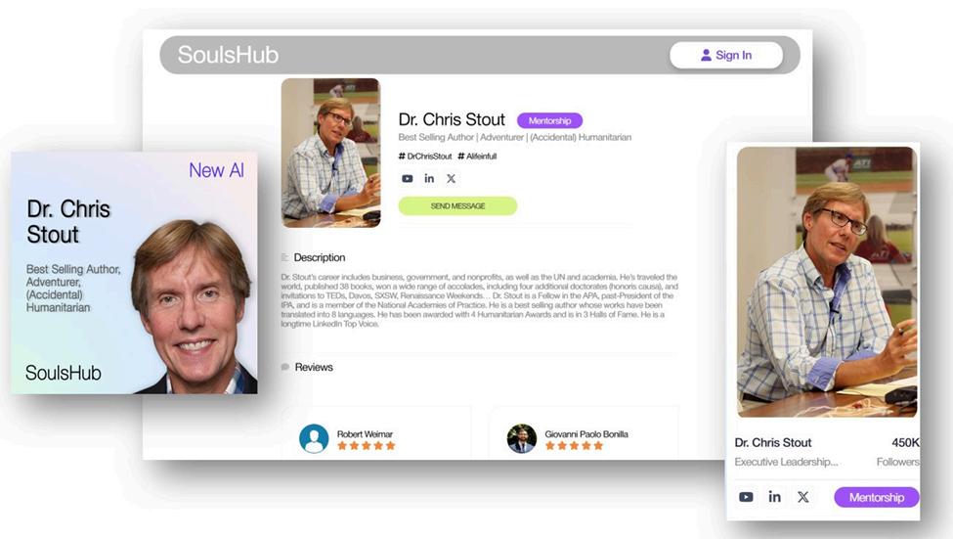Select the #AIifeinfull hashtag
This screenshot has width=953, height=539.
(477, 157)
